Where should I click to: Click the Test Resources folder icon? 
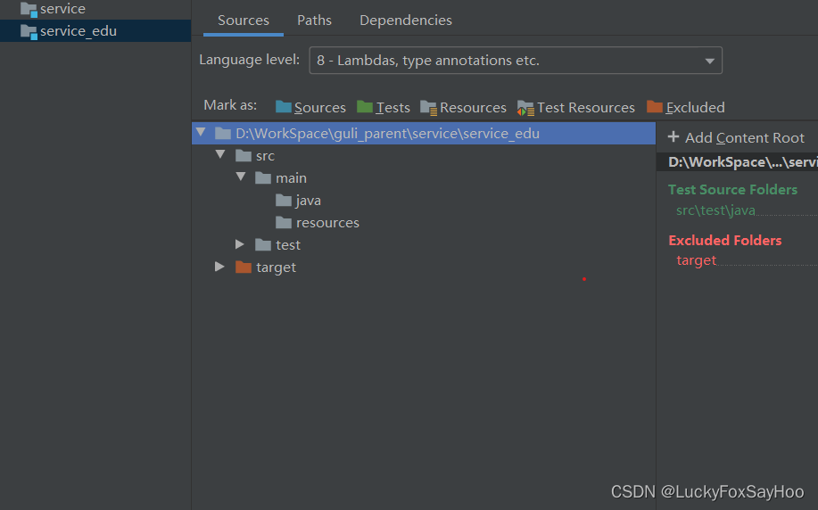pos(525,108)
